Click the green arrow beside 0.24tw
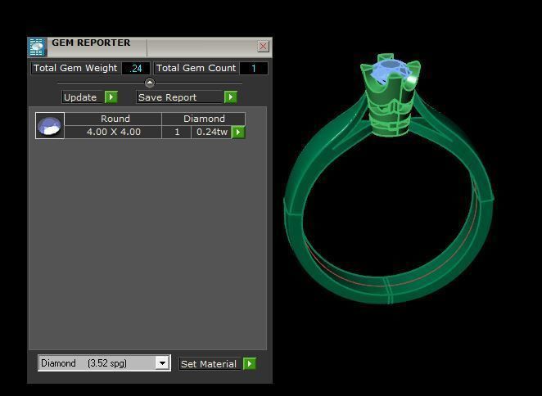The image size is (542, 396). (x=238, y=132)
